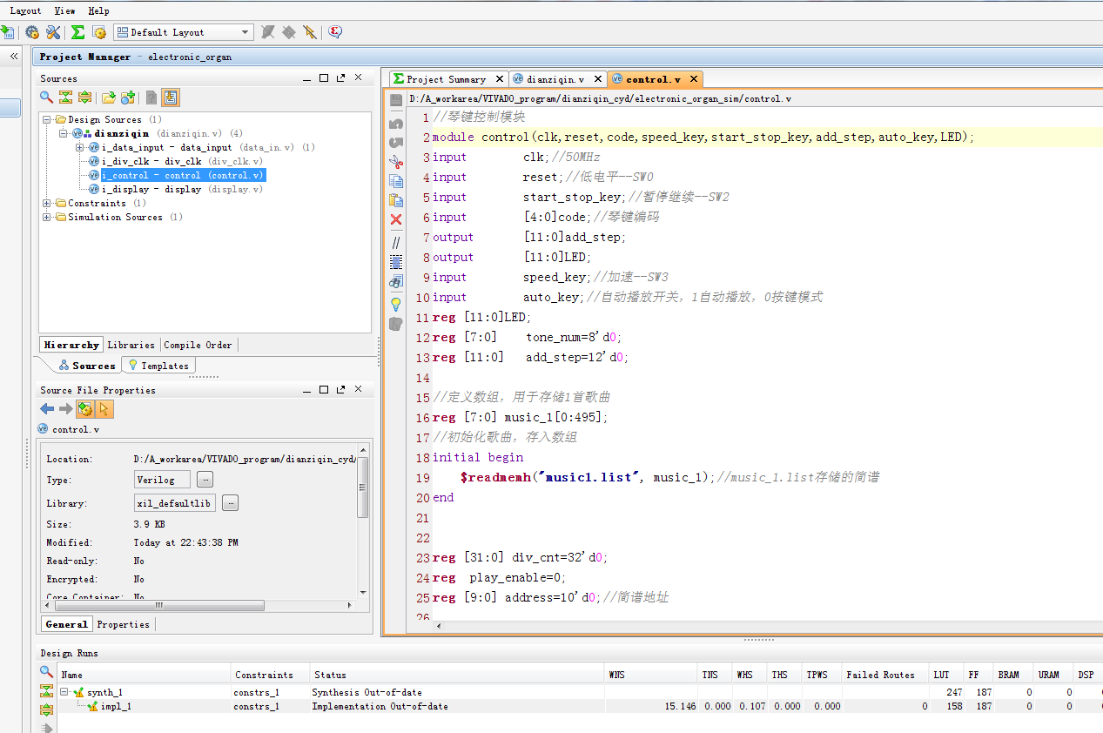Click the Cut scissors icon in editor
This screenshot has width=1103, height=733.
396,162
